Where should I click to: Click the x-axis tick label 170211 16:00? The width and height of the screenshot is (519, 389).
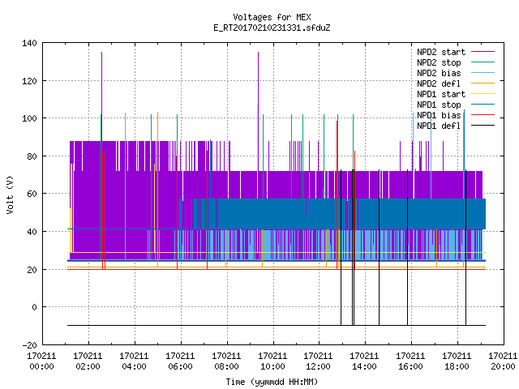(x=410, y=361)
